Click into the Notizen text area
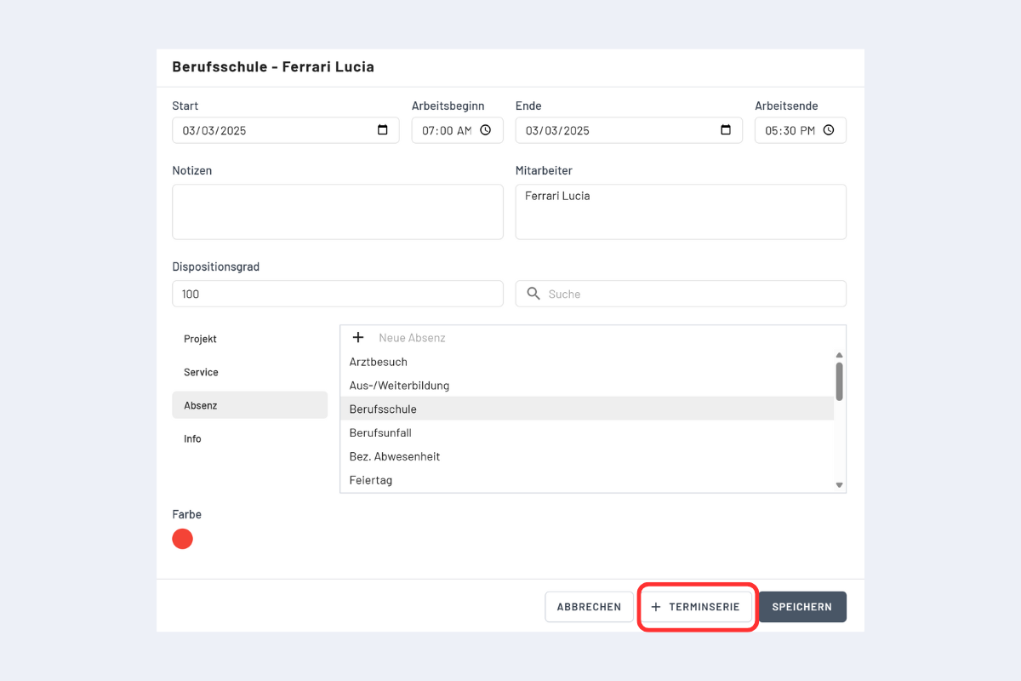Screen dimensions: 1021x681 point(337,212)
